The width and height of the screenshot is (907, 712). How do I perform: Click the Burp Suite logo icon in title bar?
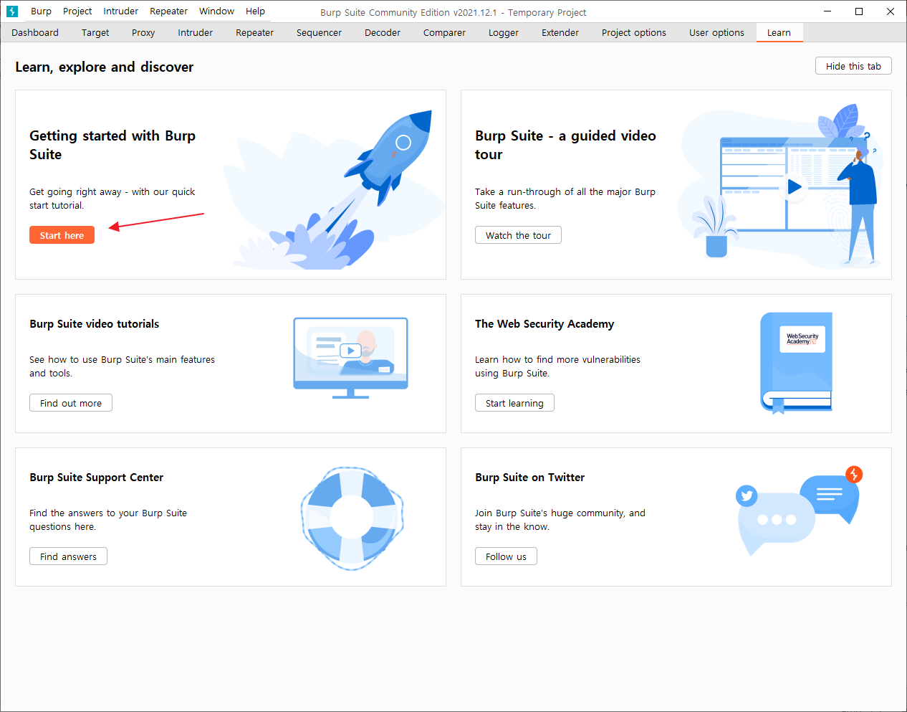coord(12,11)
